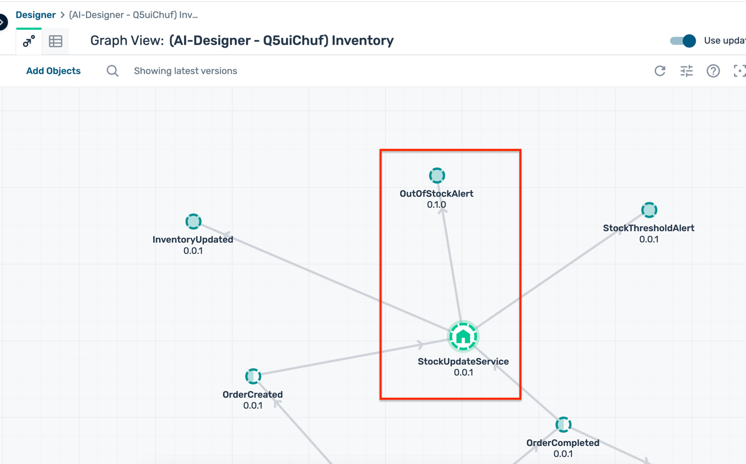Viewport: 746px width, 464px height.
Task: Go to Designer breadcrumb link
Action: 35,15
